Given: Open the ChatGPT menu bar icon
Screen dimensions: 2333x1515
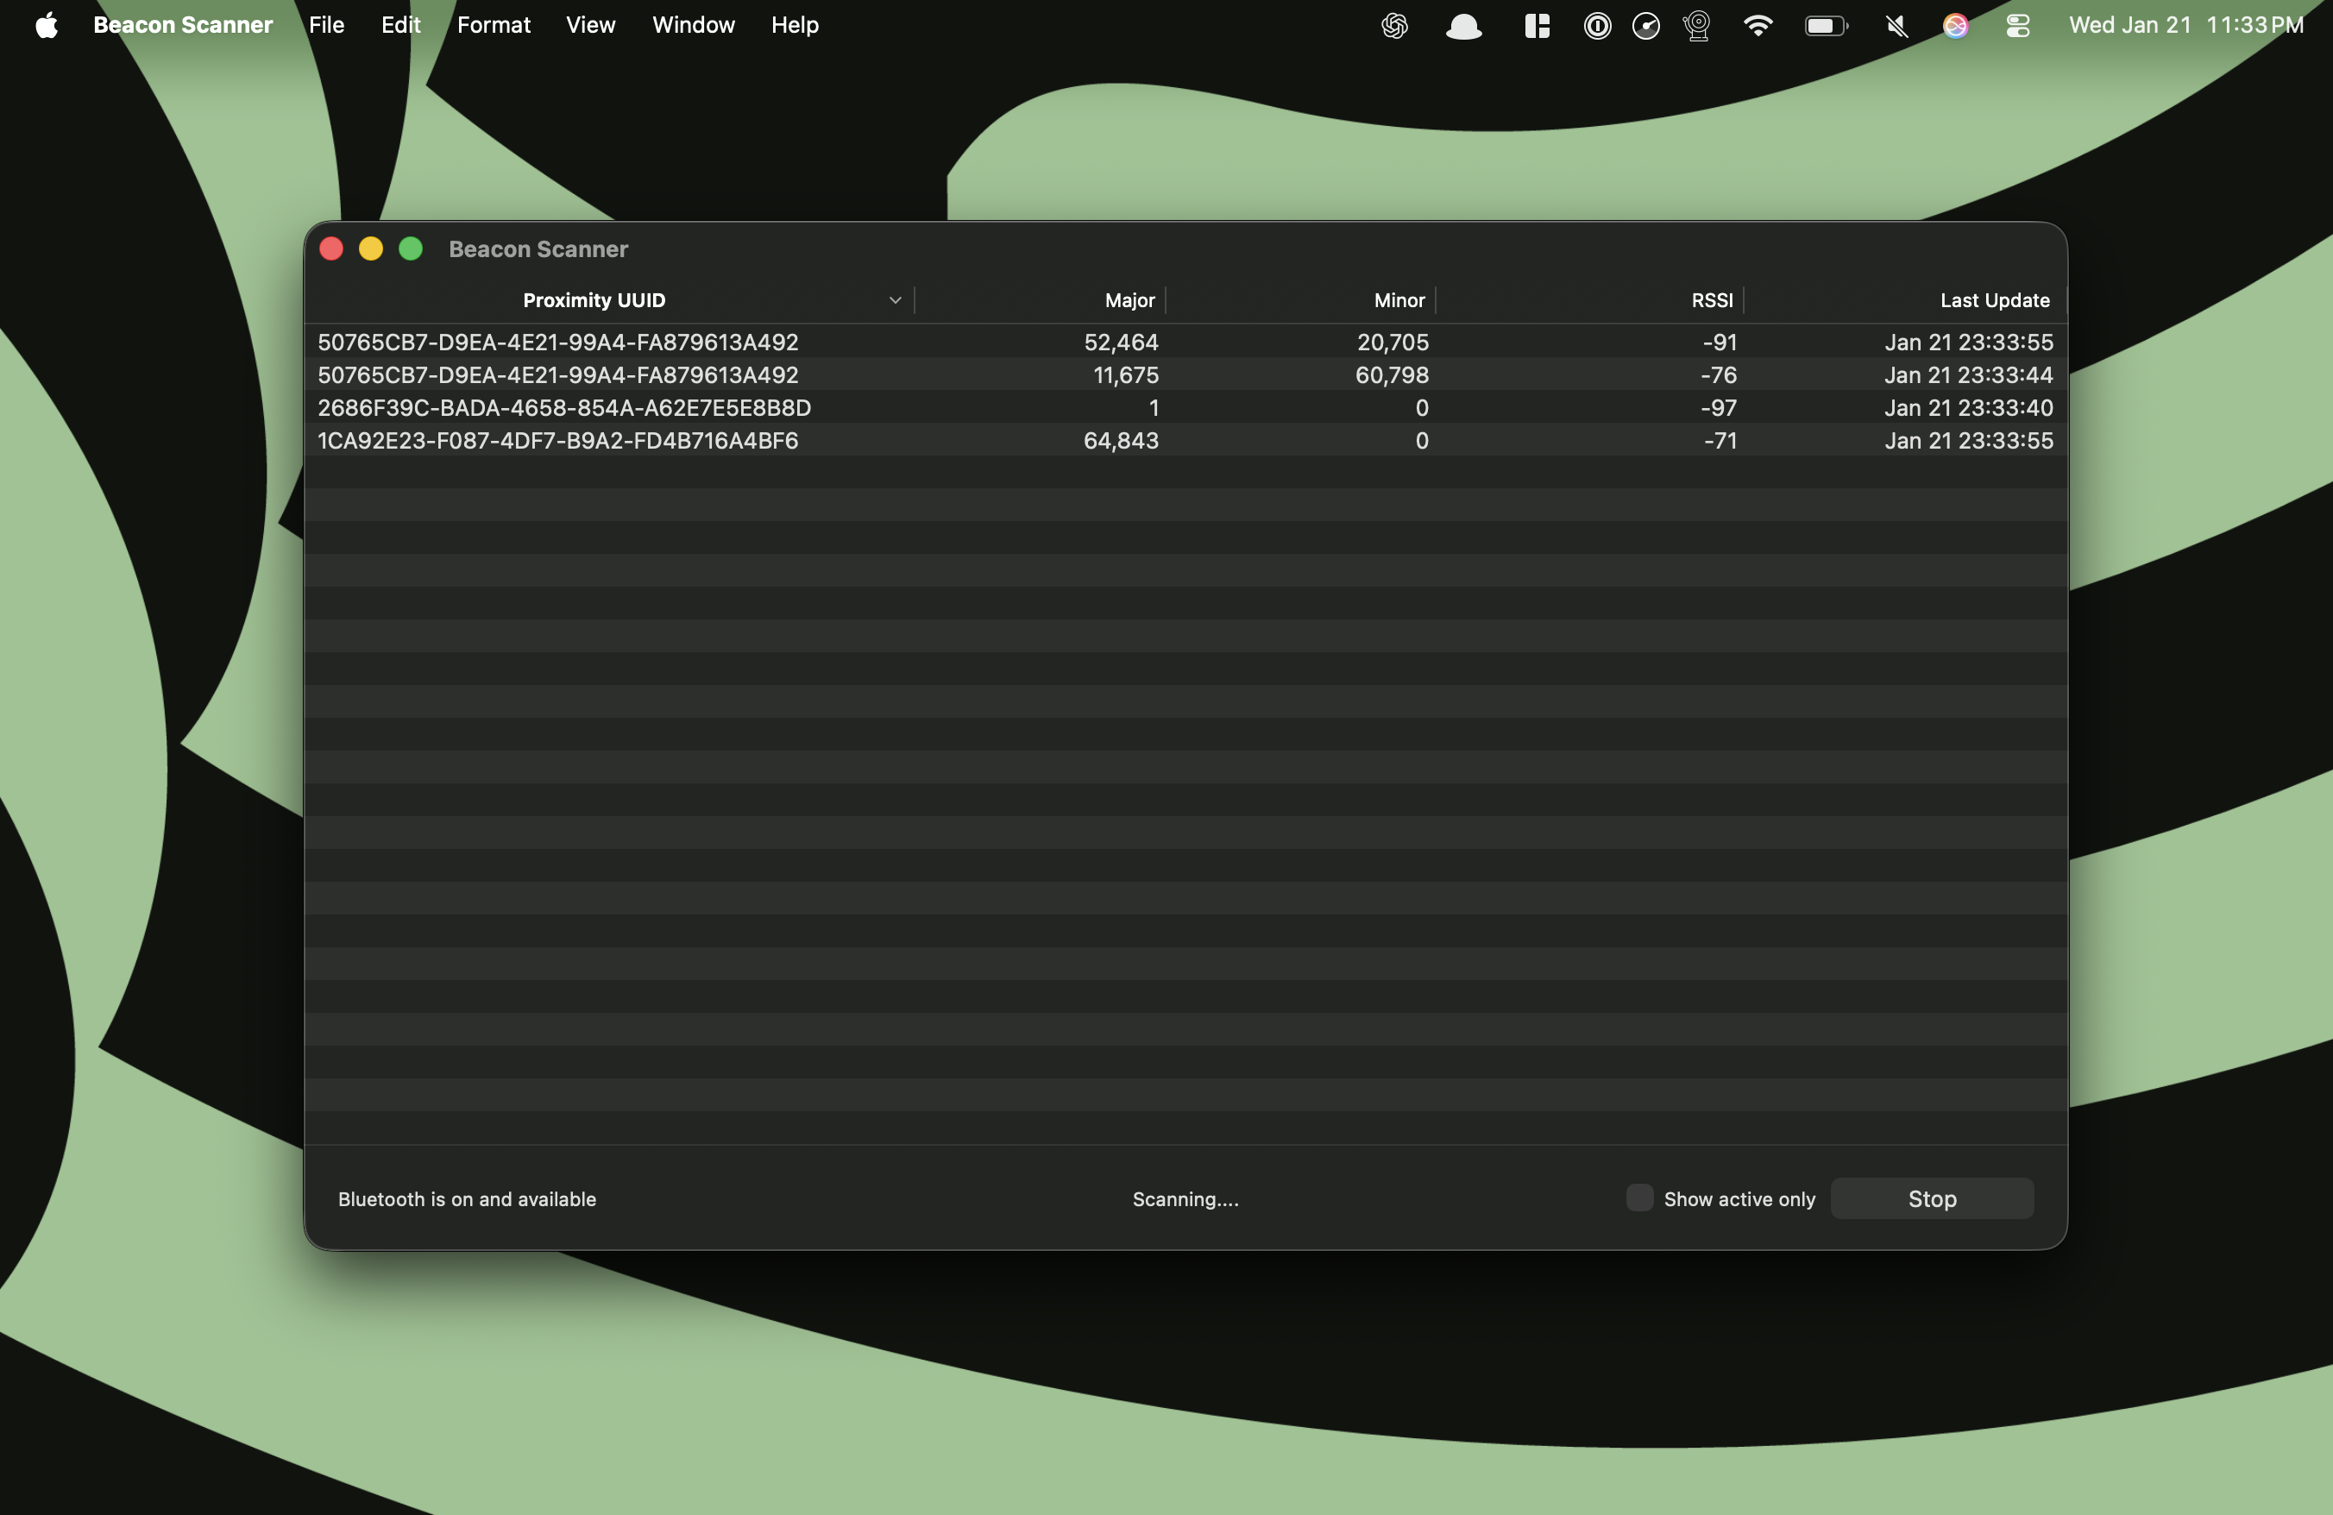Looking at the screenshot, I should click(1394, 26).
